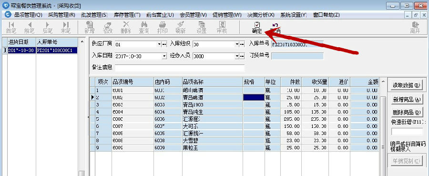Click the app logo icon in menu bar
The image size is (429, 176).
tap(9, 15)
